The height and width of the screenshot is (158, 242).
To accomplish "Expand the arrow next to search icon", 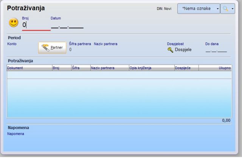I will 232,8.
